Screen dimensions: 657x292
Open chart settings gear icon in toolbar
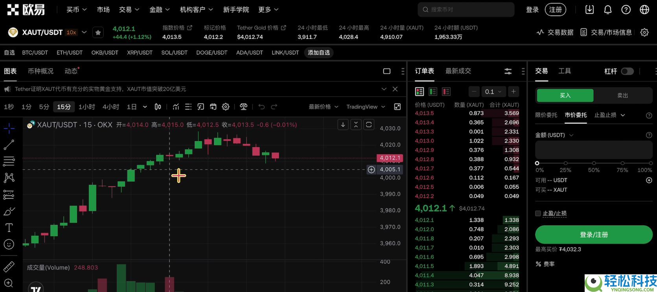(226, 107)
